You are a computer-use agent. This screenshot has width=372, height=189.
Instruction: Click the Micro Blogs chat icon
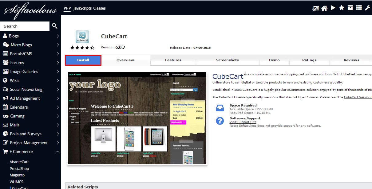(6, 45)
